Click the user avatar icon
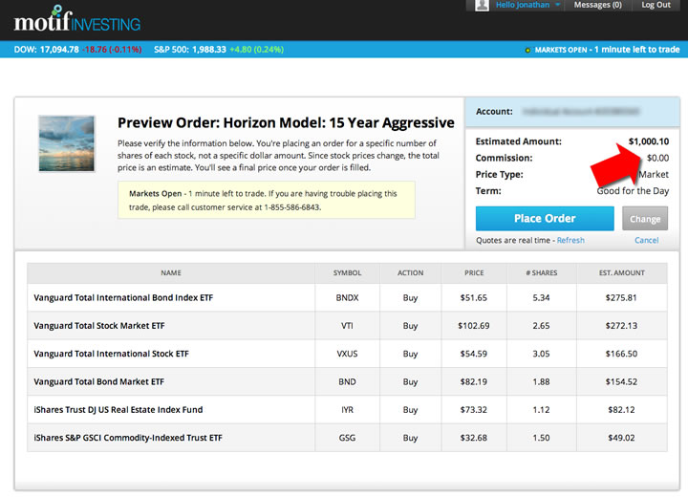688x497 pixels. pos(482,5)
